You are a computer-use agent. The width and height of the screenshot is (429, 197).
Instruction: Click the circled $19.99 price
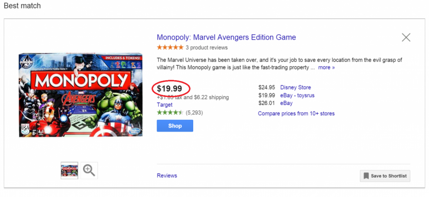pos(169,88)
